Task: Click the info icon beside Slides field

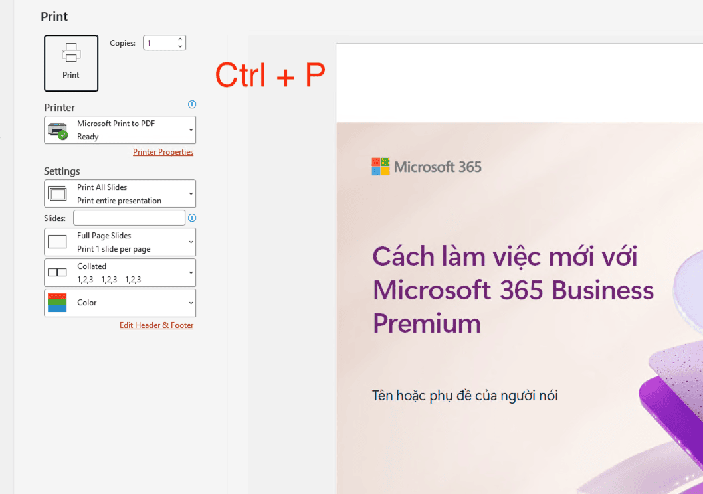Action: coord(192,218)
